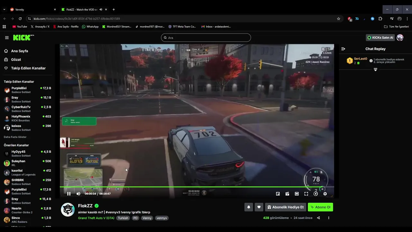
Task: Go back in the browser
Action: 5,19
